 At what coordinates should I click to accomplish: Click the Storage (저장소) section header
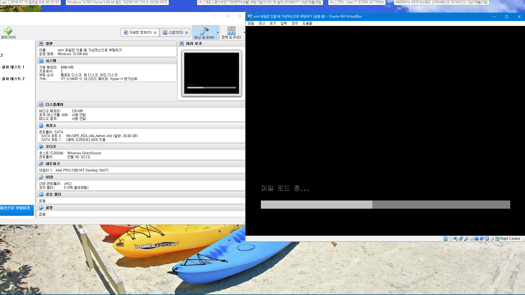point(141,125)
